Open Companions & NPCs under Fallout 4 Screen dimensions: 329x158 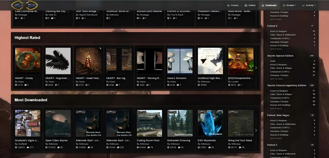click(280, 38)
